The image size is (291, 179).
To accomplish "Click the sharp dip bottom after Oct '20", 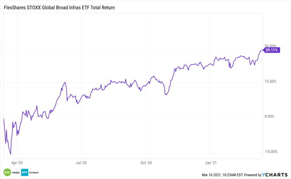I will coord(166,94).
